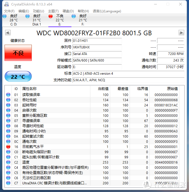The width and height of the screenshot is (189, 192).
Task: Click the blue status icon for attribute 04
Action: point(8,110)
